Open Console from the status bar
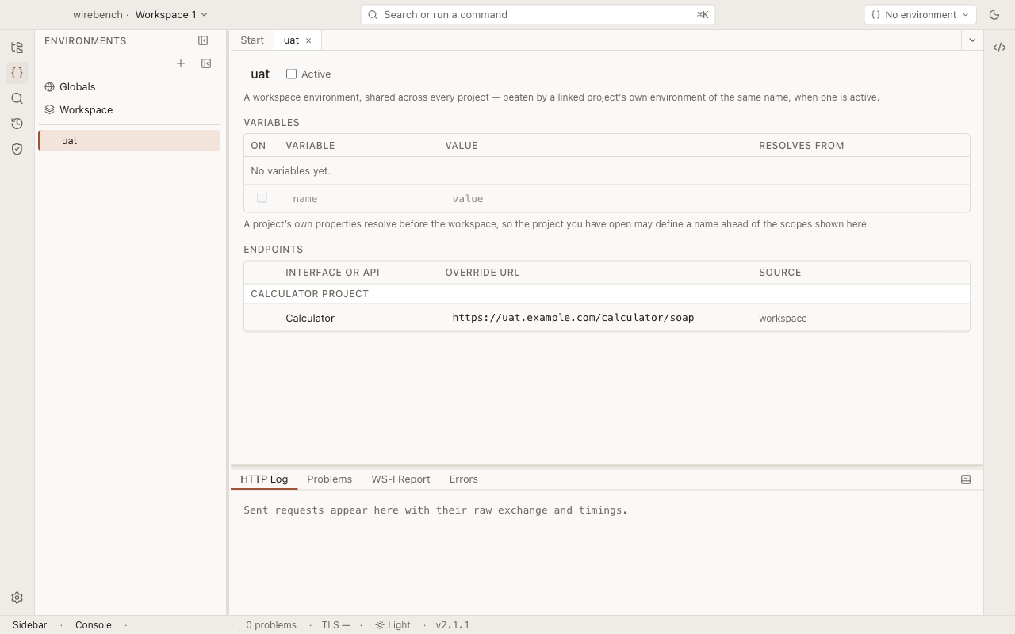 (93, 625)
